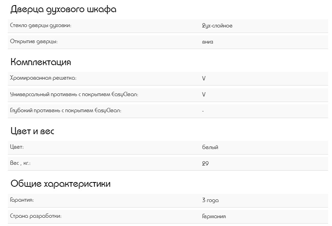Click the 'вниз' door opening value
Viewport: 332px width, 226px height.
click(207, 42)
